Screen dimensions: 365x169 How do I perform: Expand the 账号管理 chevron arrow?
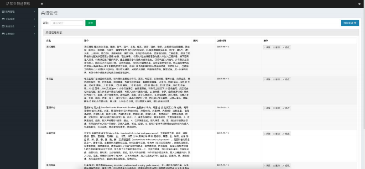34,11
